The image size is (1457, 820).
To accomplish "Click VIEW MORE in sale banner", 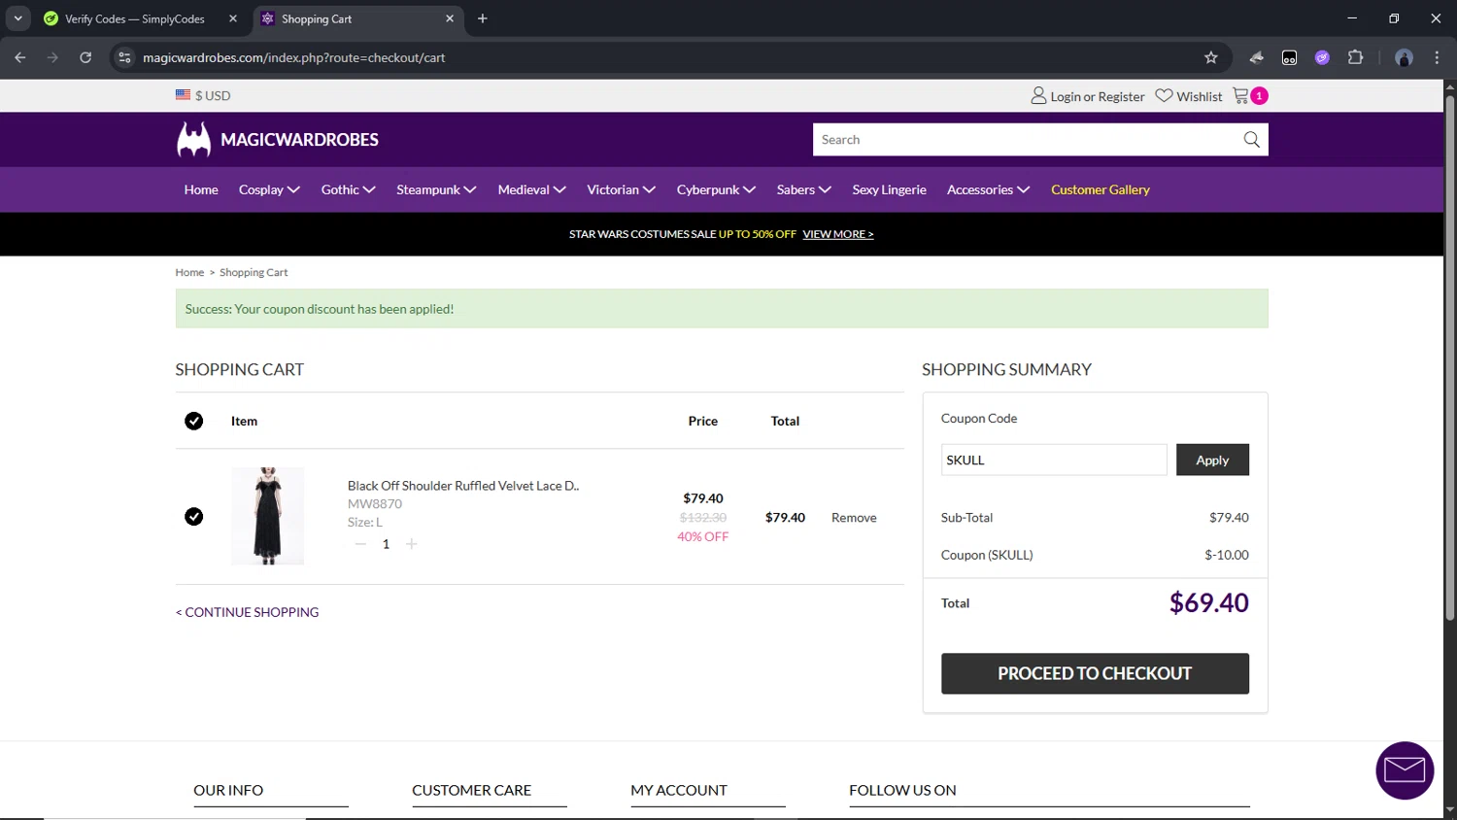I will coord(837,234).
